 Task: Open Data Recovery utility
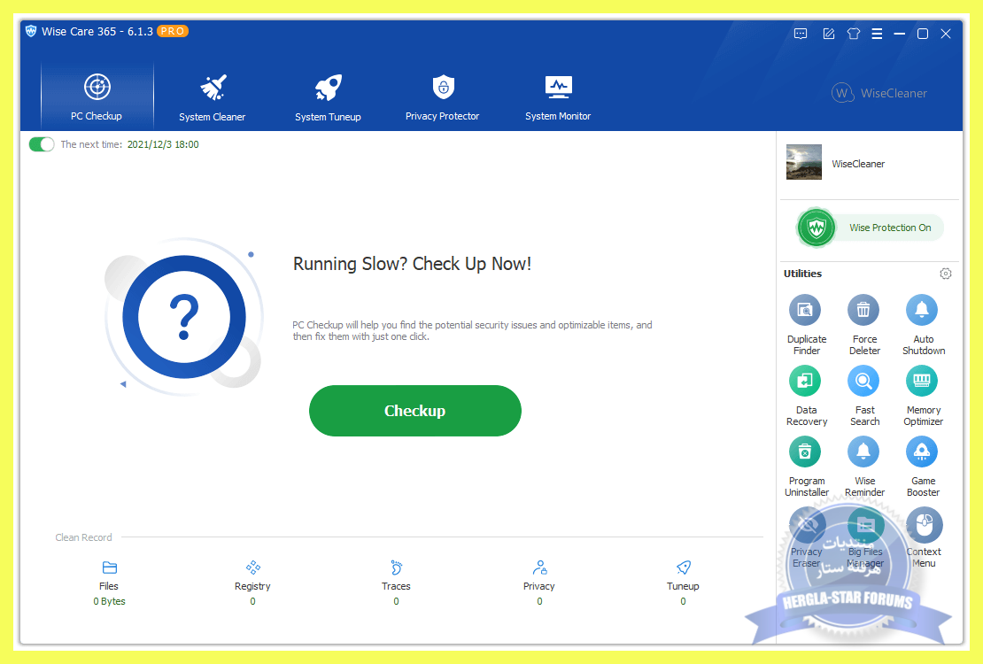pyautogui.click(x=806, y=395)
